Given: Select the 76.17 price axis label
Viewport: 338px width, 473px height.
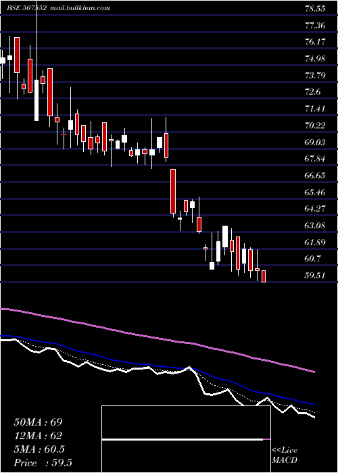Looking at the screenshot, I should (x=315, y=42).
